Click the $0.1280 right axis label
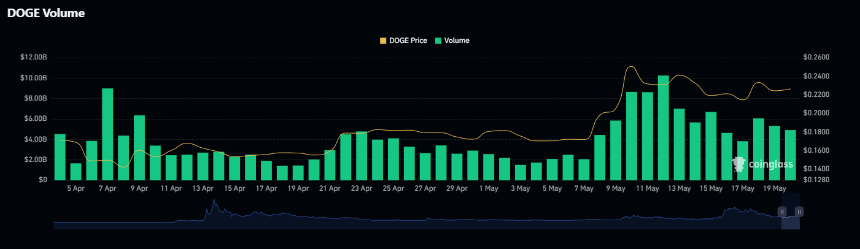The width and height of the screenshot is (860, 249). [816, 180]
